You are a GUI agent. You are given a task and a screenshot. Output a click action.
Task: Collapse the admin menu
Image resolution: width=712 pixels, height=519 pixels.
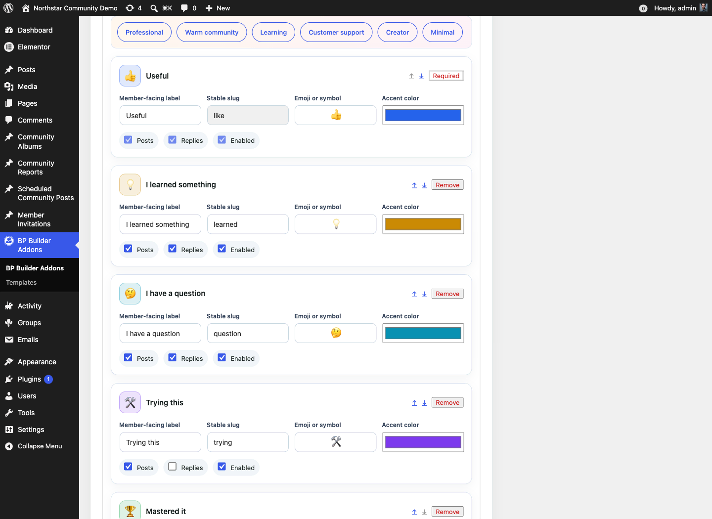(x=40, y=446)
